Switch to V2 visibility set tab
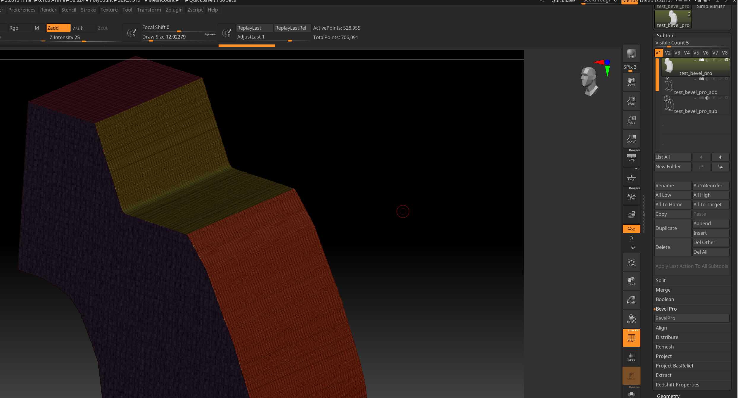 (668, 53)
